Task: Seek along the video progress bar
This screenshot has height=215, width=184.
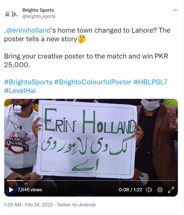Action: click(x=91, y=181)
